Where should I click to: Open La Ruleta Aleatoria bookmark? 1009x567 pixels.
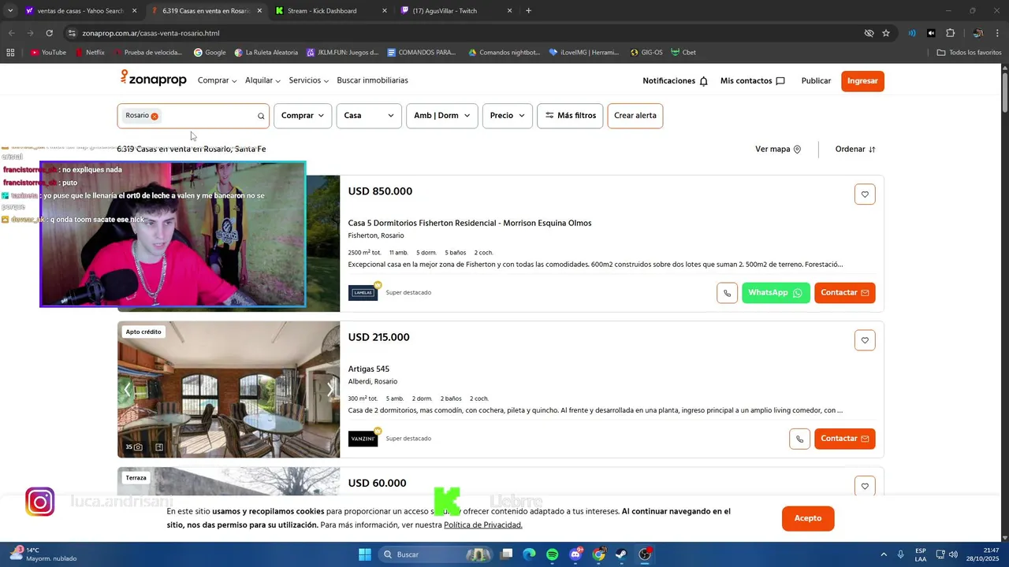pyautogui.click(x=266, y=53)
